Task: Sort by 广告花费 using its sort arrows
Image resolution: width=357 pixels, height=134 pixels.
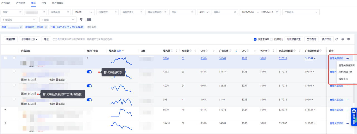Action: tap(236, 51)
